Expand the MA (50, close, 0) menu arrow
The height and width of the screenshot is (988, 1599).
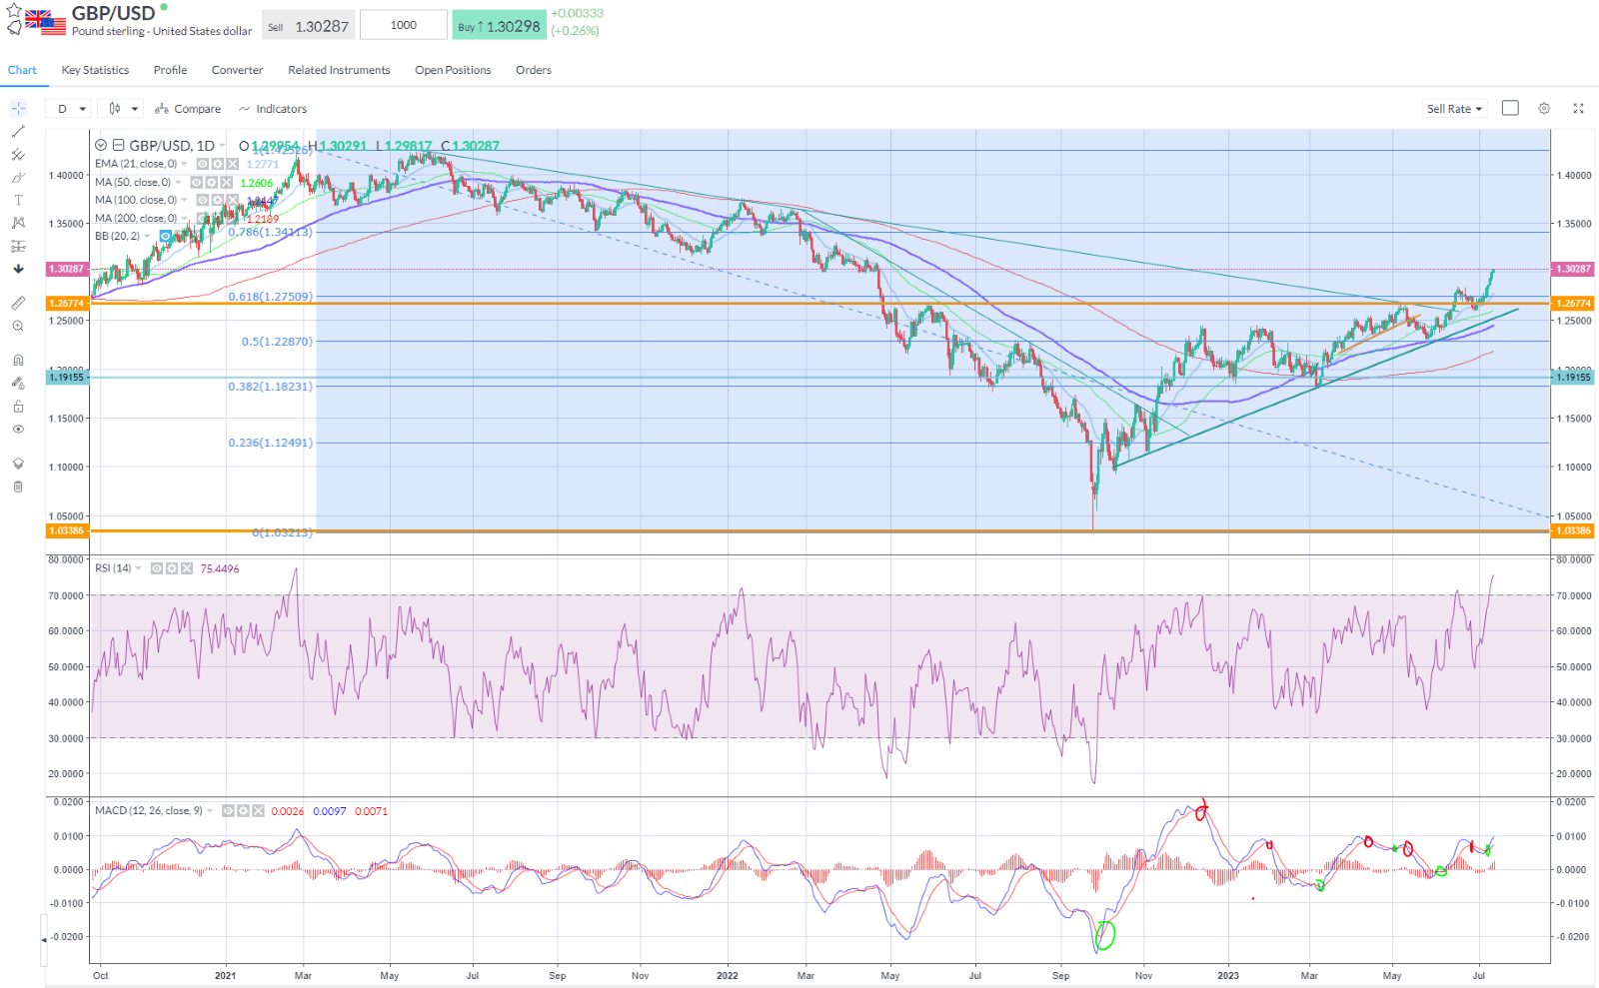point(179,183)
